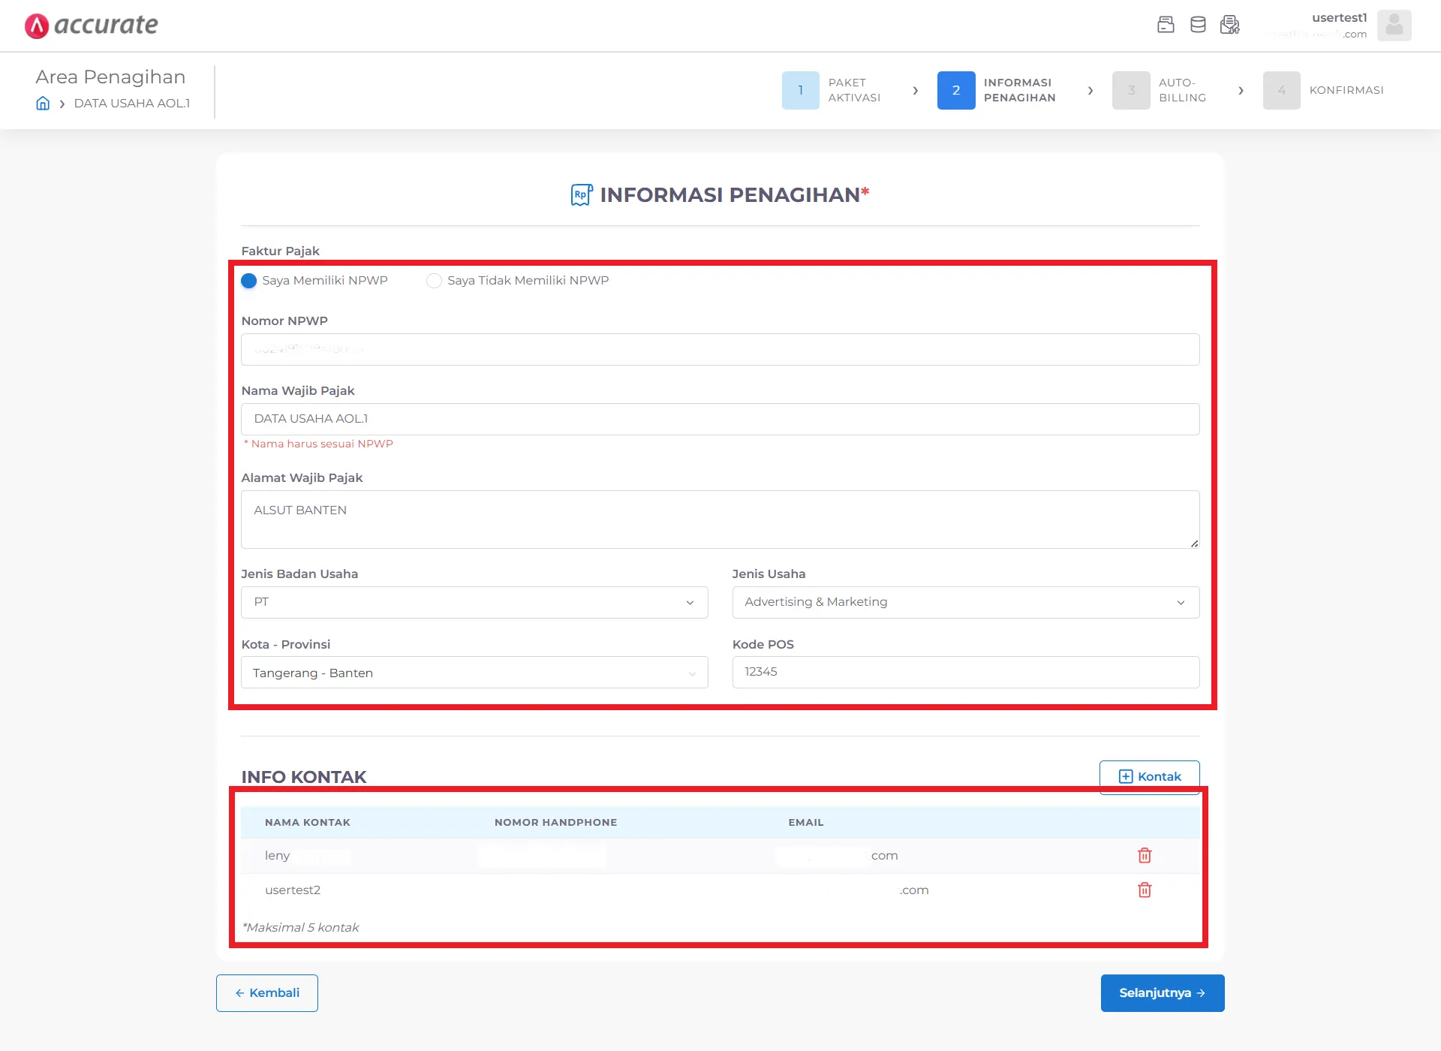Open the user avatar menu
Screen dimensions: 1441x1051
click(x=1394, y=26)
